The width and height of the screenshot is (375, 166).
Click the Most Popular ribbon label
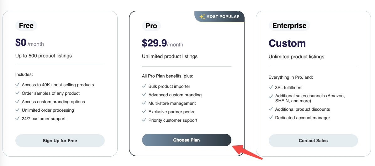tap(219, 17)
